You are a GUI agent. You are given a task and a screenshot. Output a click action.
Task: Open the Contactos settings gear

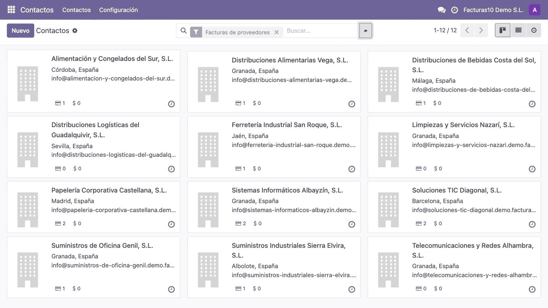tap(75, 31)
